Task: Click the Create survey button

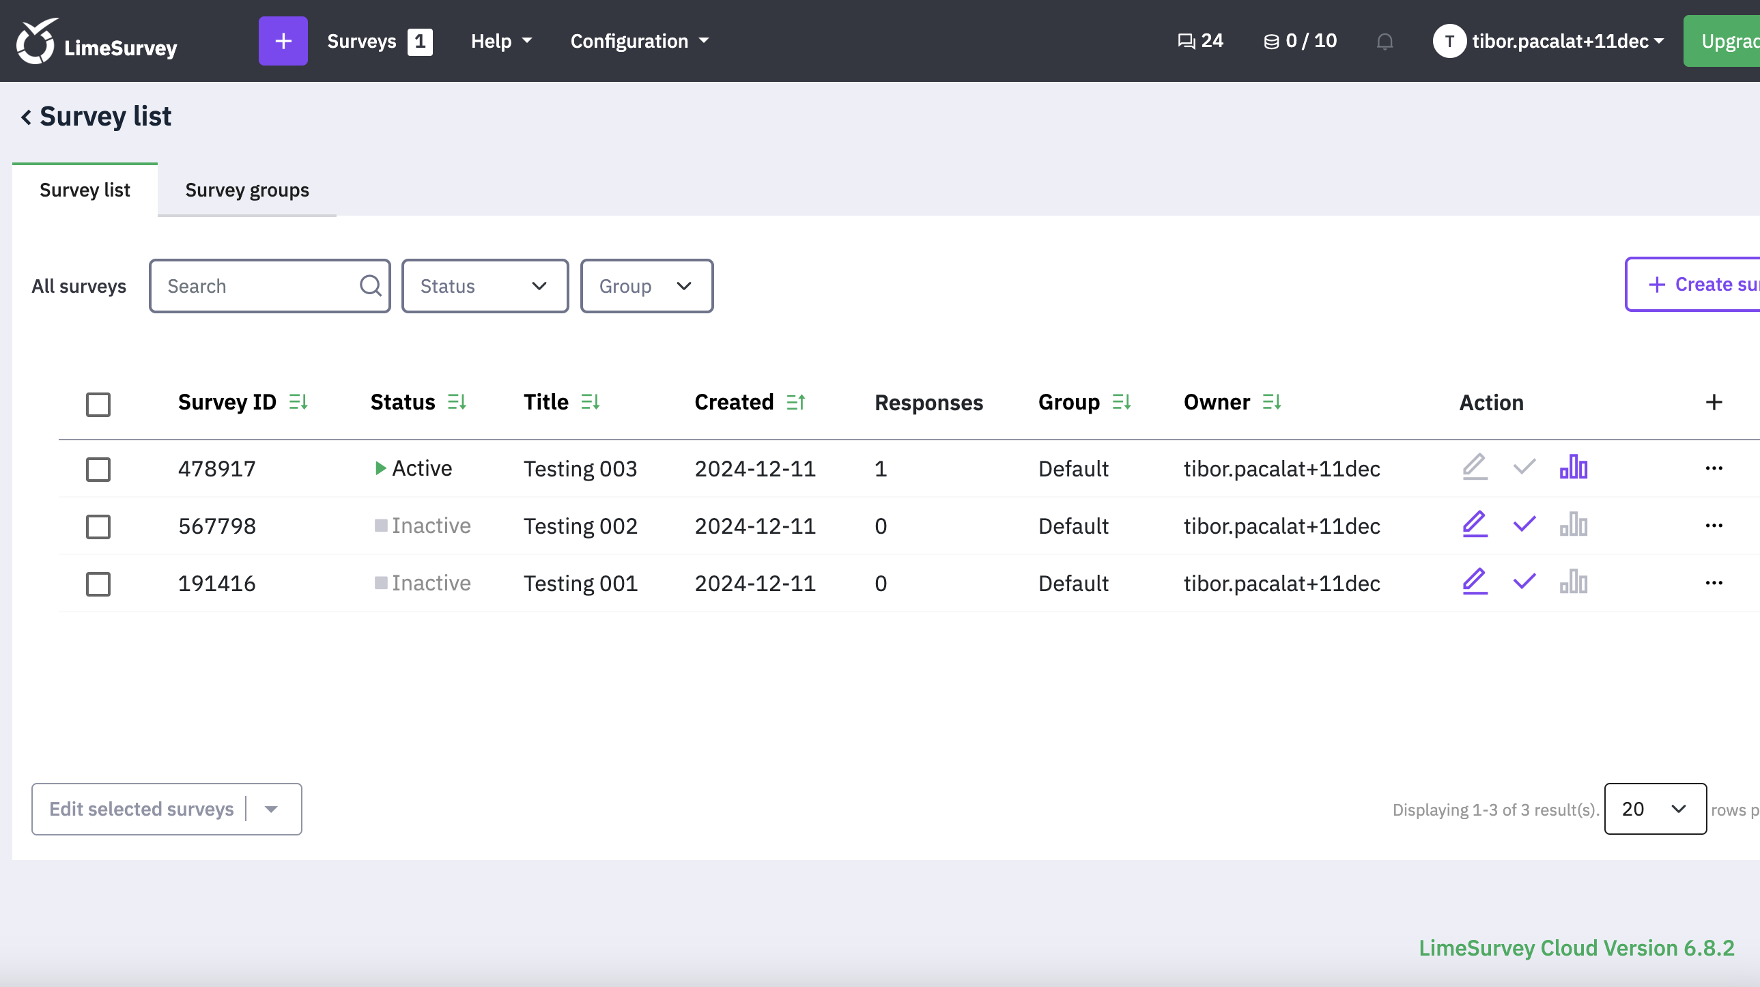Action: 1701,284
